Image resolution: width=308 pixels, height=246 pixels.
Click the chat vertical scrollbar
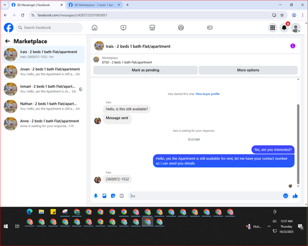click(298, 144)
